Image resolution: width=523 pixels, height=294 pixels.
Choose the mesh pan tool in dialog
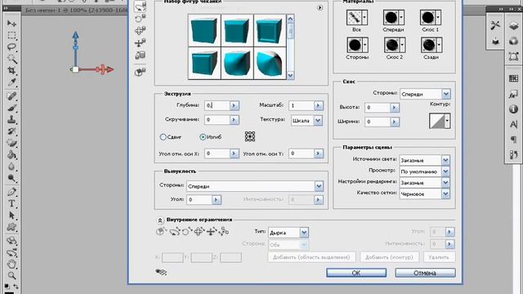point(140,31)
